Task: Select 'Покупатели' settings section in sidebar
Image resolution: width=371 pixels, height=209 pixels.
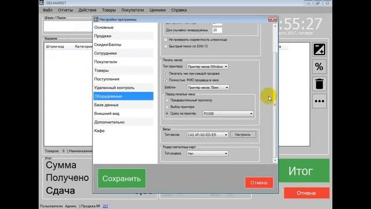Action: pyautogui.click(x=123, y=62)
